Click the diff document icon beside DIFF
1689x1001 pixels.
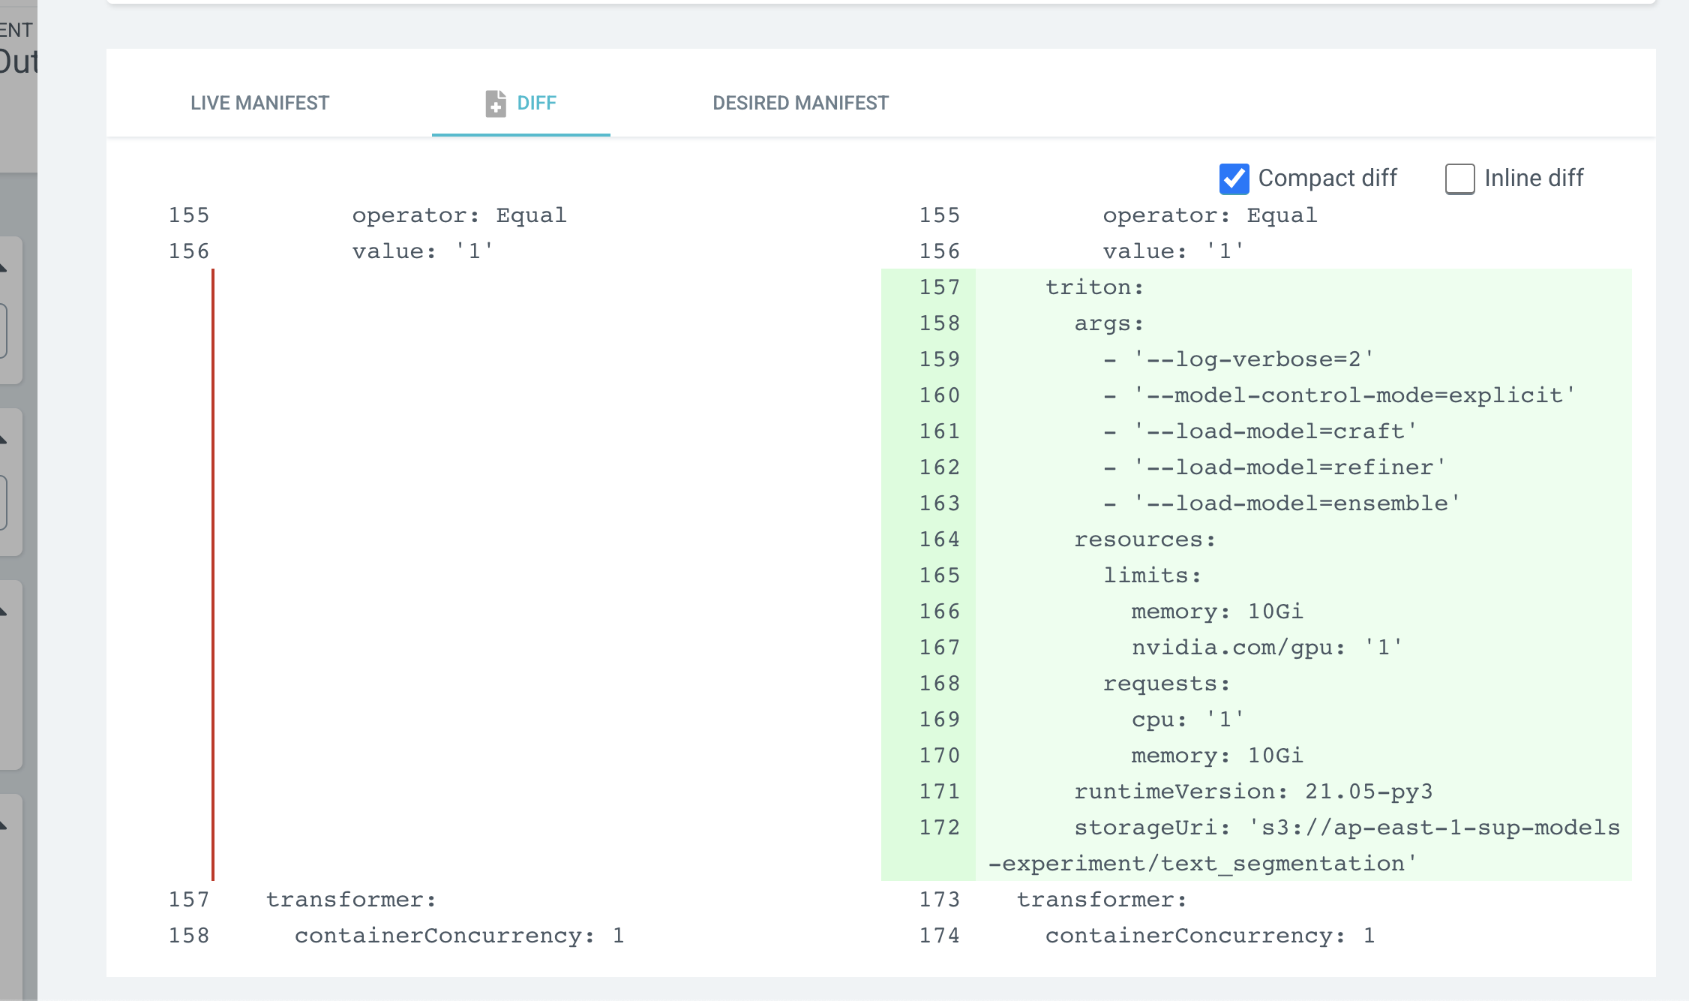(x=494, y=103)
